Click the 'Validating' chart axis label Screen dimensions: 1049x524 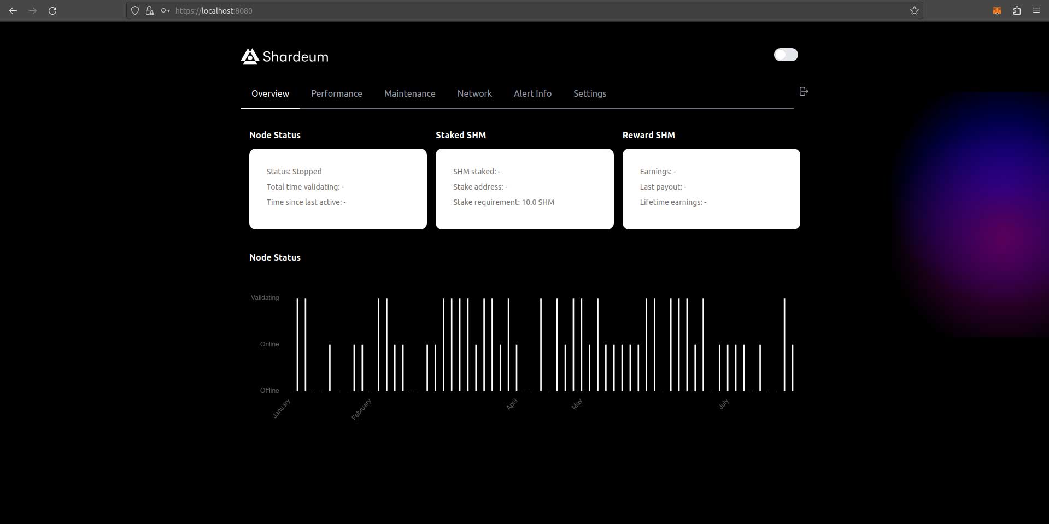(265, 298)
